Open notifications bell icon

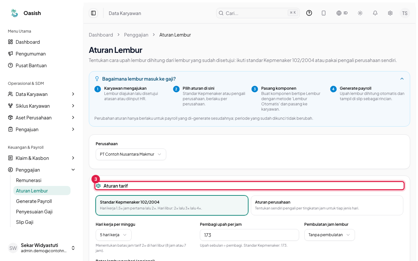click(375, 13)
